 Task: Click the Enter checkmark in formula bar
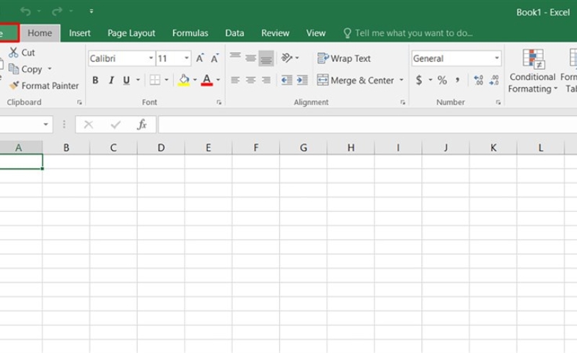coord(115,125)
